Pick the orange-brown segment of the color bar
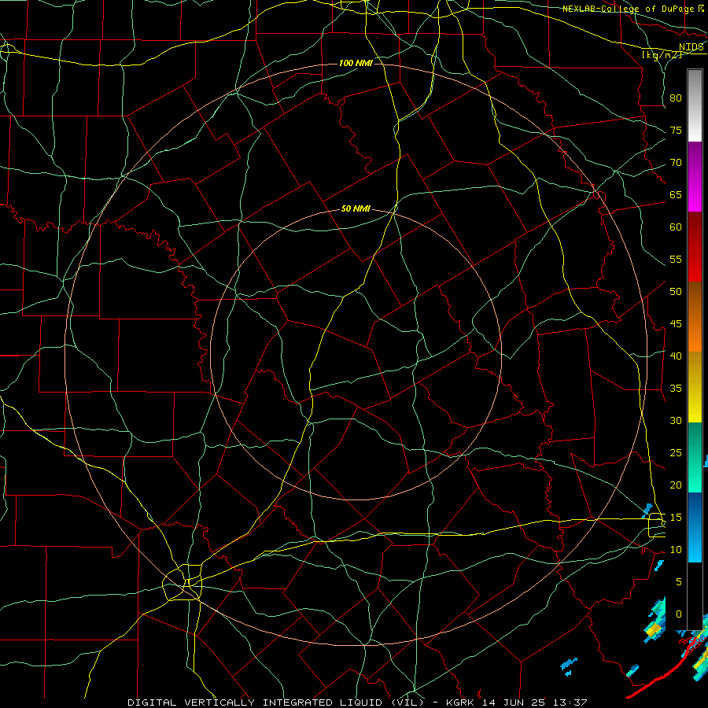Screen dimensions: 708x708 coord(695,317)
